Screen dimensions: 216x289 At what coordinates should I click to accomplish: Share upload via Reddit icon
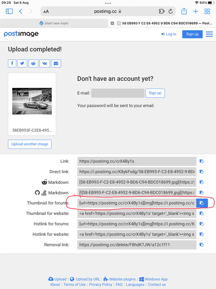(x=33, y=64)
